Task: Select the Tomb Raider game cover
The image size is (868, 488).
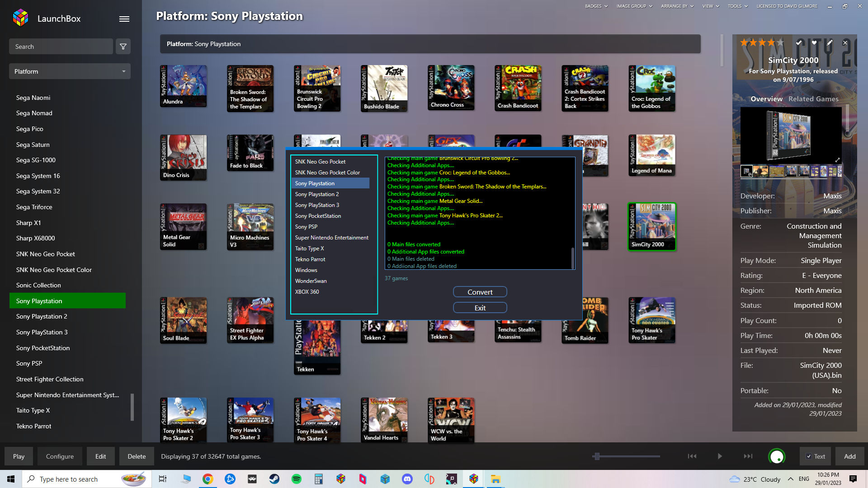Action: [585, 320]
